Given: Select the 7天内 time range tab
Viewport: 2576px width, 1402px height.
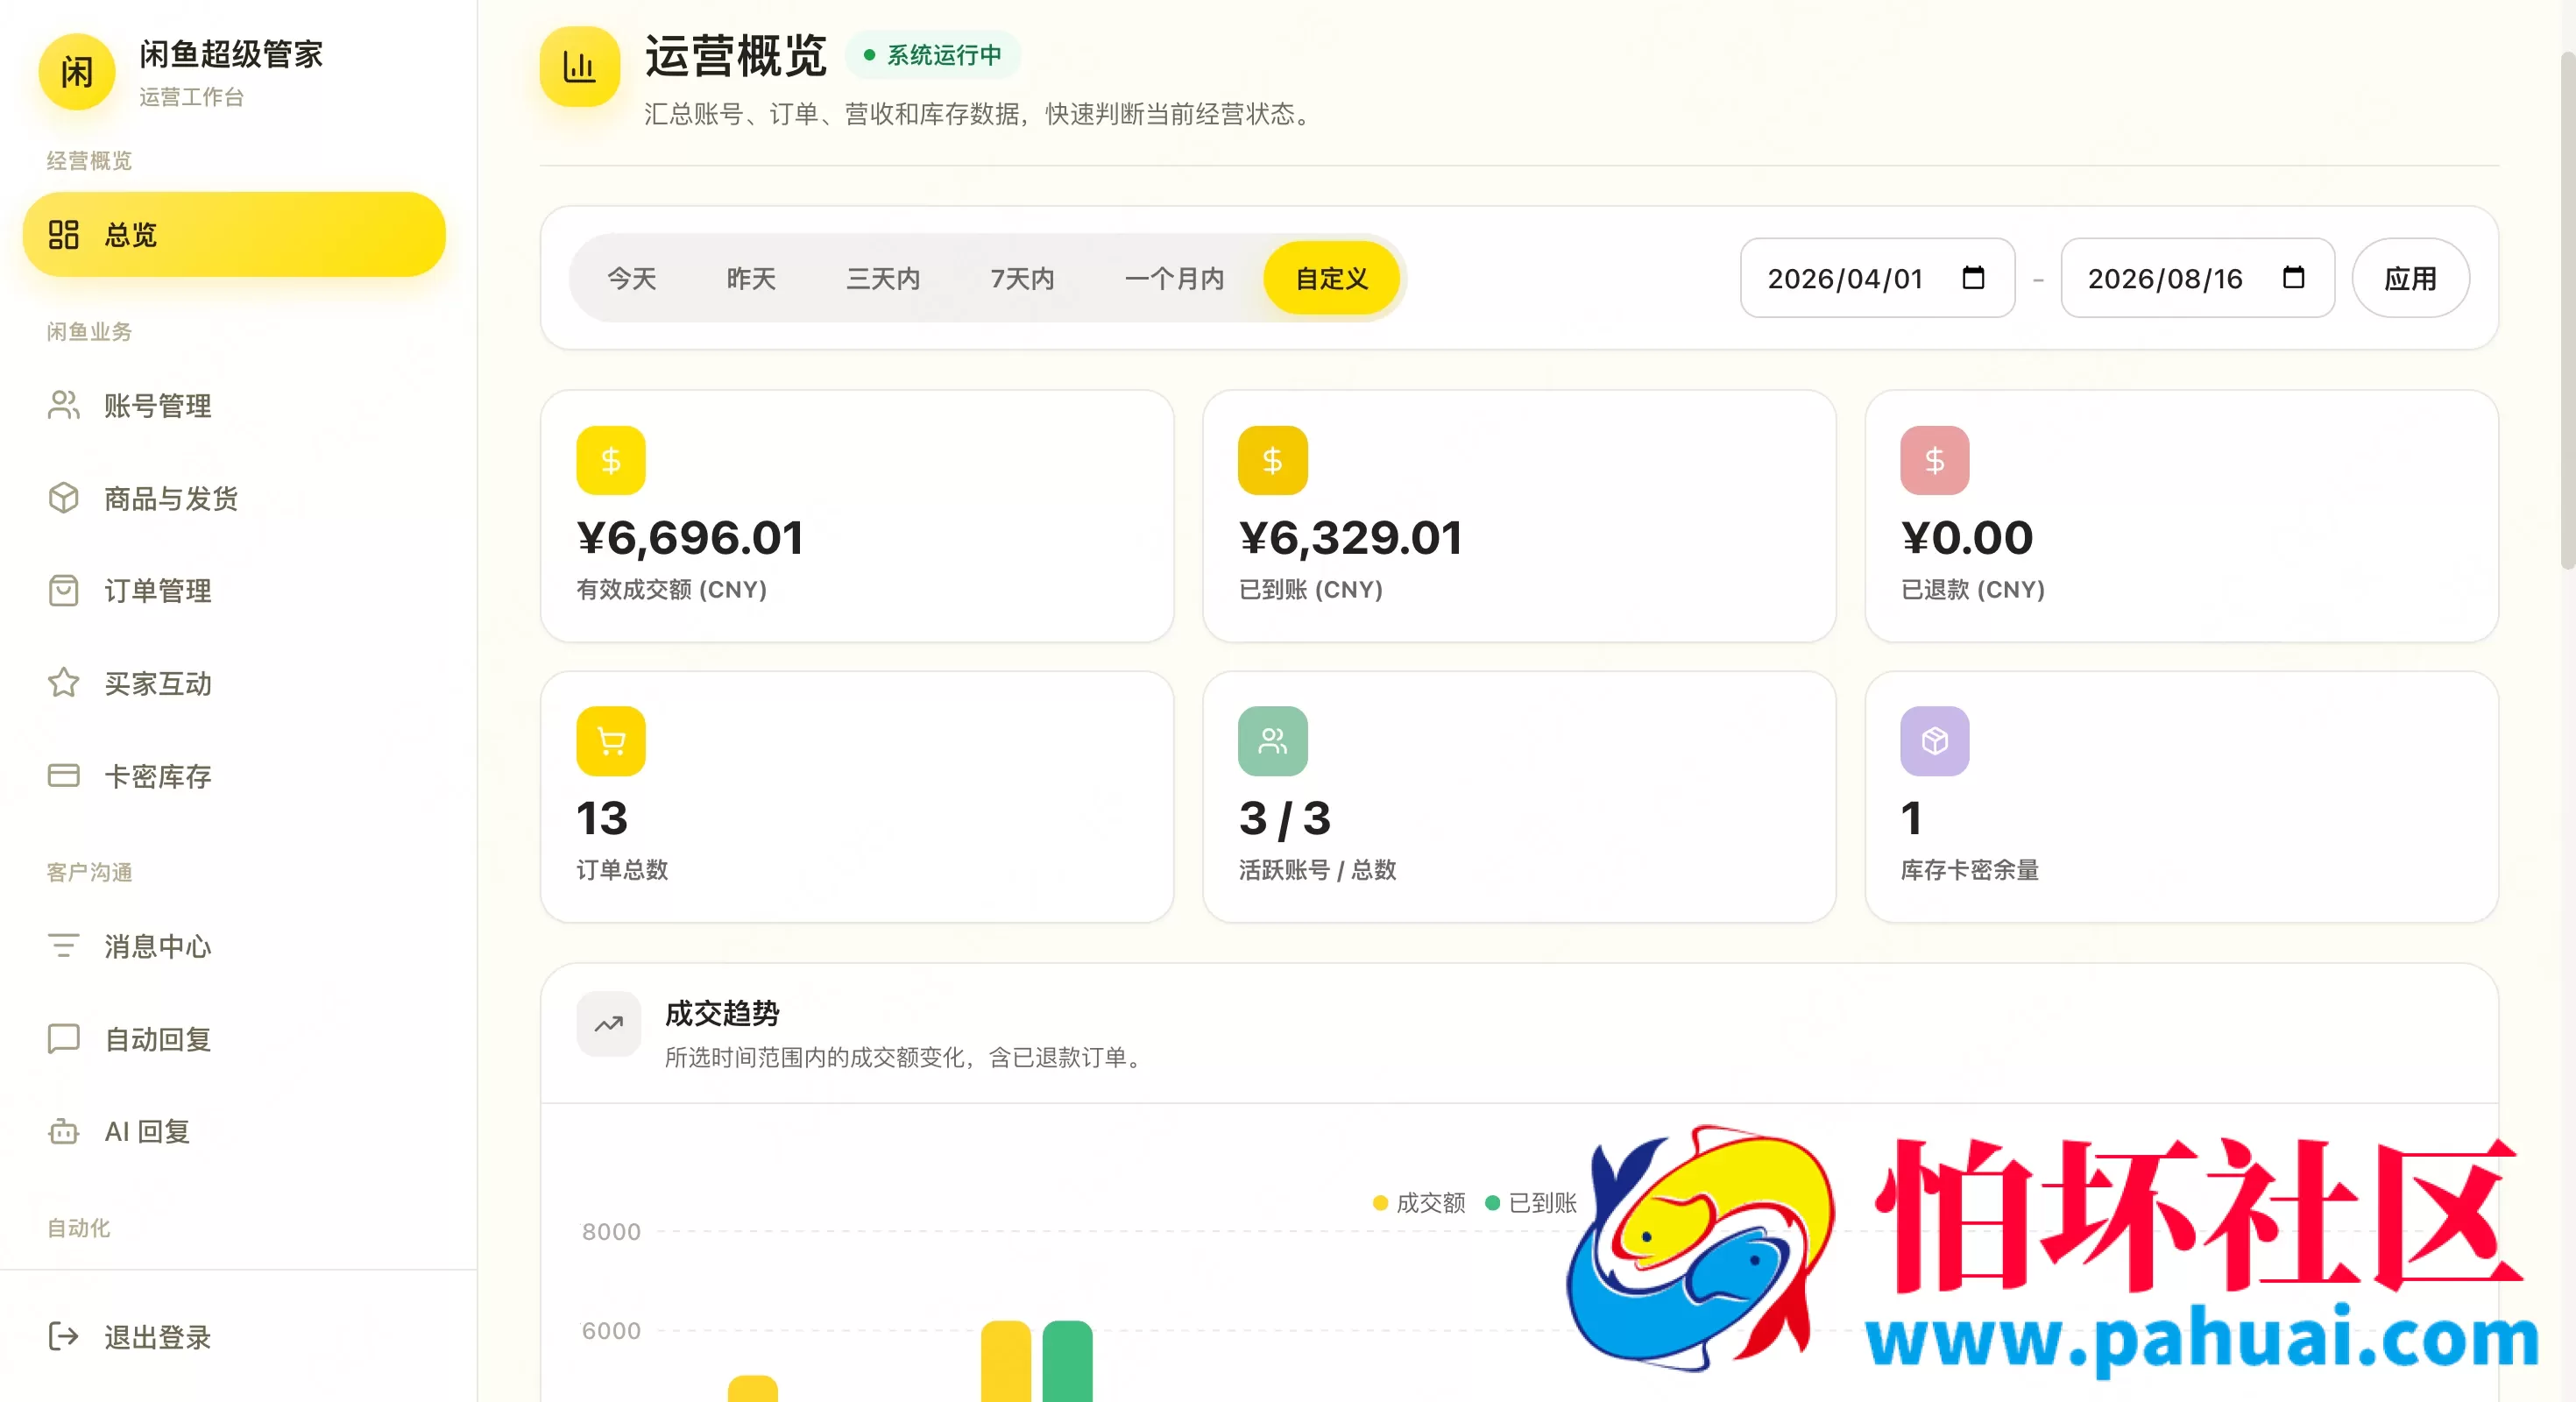Looking at the screenshot, I should point(1022,278).
